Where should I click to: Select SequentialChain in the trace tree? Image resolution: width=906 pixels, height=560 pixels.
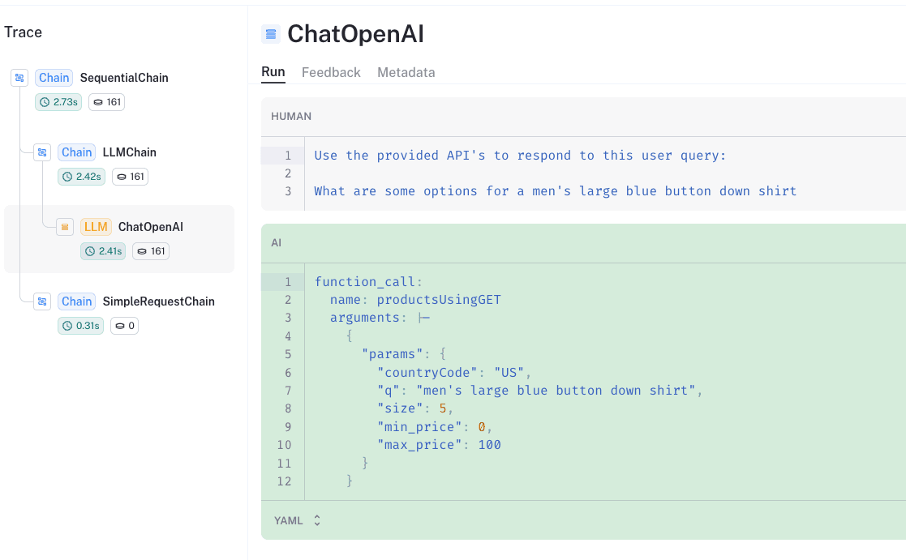tap(124, 78)
